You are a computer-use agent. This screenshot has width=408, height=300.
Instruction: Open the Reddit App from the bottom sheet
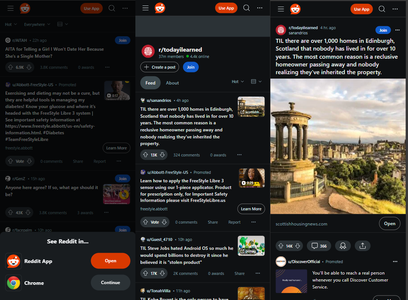click(110, 261)
